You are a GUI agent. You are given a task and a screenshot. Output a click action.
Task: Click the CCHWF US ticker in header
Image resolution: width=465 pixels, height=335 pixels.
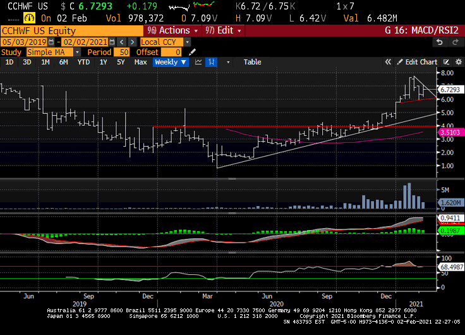(28, 6)
